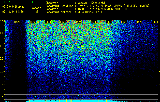This screenshot has width=160, height=102.
Task: Click the 'meteor' count label
Action: [36, 8]
